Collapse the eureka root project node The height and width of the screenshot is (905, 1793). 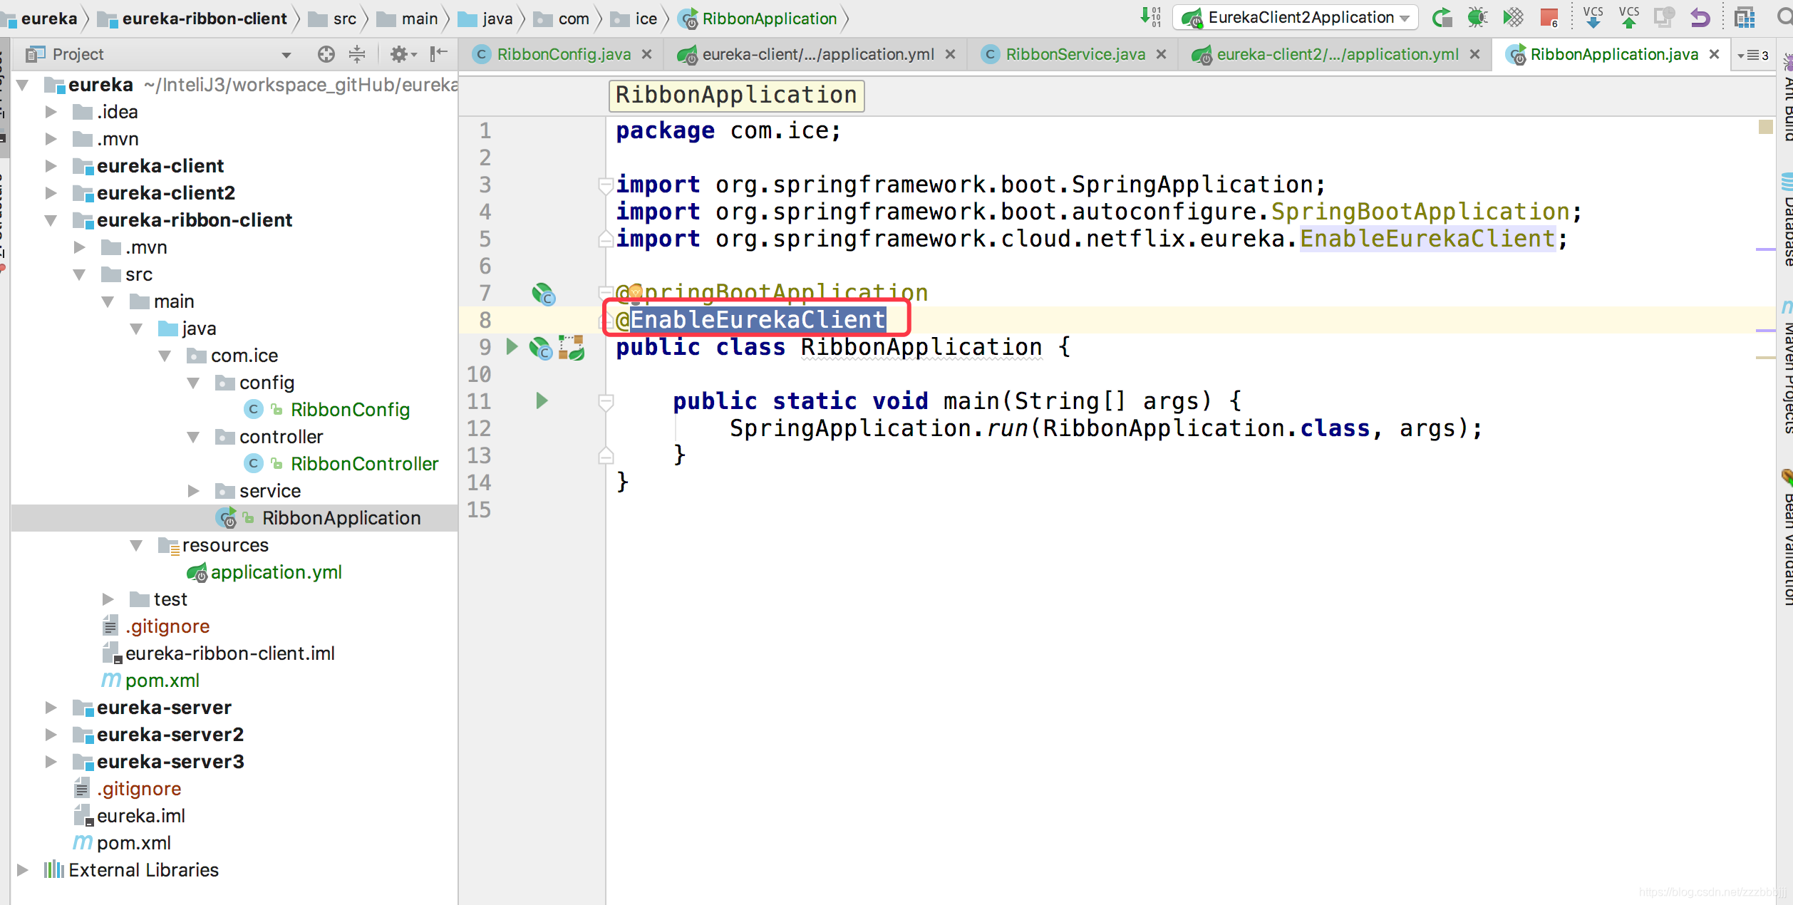pos(22,86)
